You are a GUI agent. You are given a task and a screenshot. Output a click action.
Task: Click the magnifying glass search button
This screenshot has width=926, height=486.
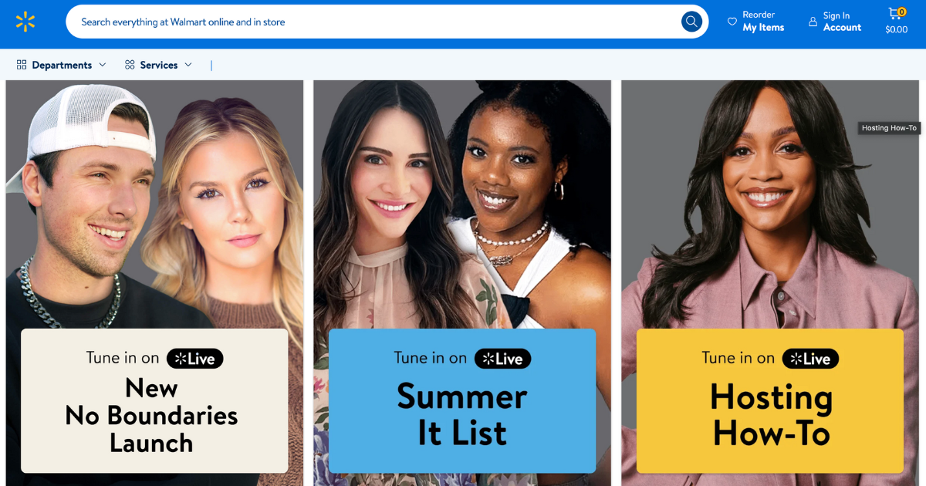[x=691, y=22]
